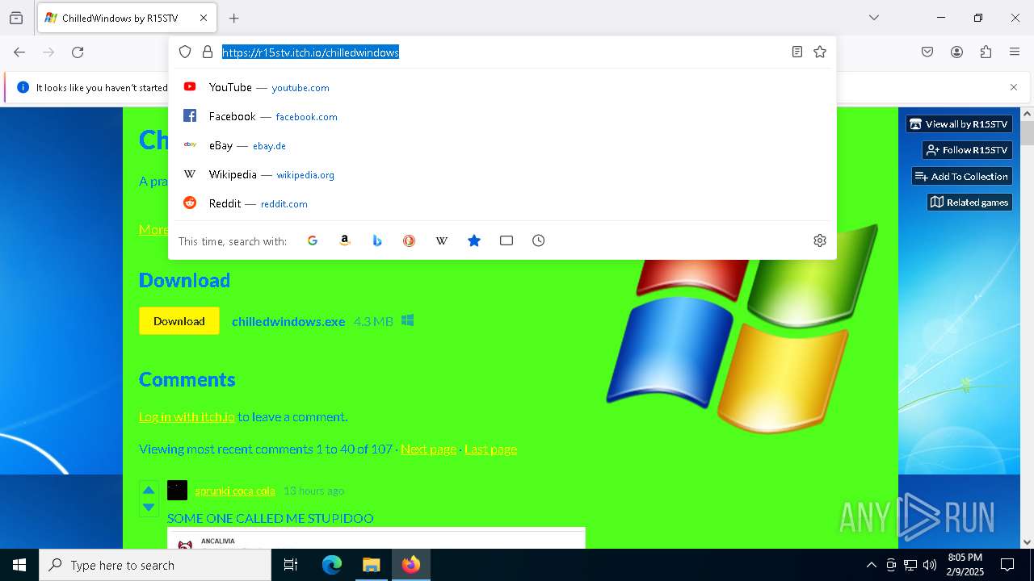Open tracking protection shield icon
This screenshot has height=581, width=1034.
point(185,52)
